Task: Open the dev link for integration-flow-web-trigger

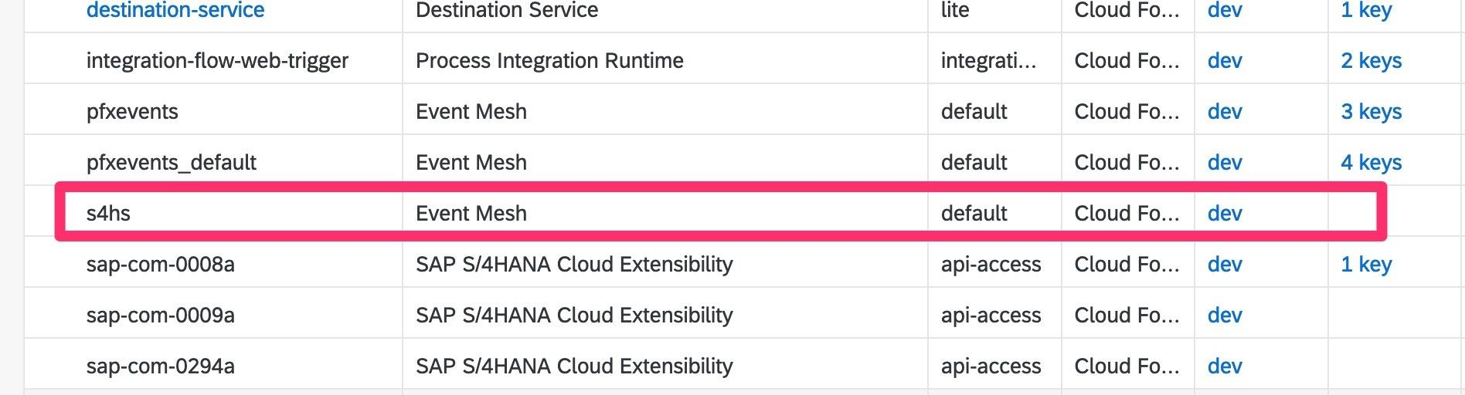Action: pyautogui.click(x=1225, y=61)
